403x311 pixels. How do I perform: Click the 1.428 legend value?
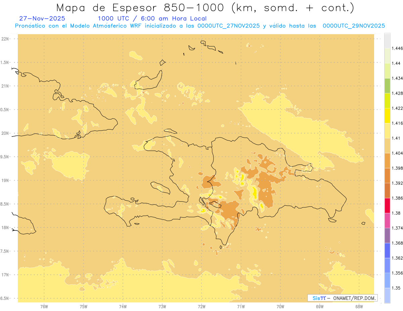coord(397,93)
